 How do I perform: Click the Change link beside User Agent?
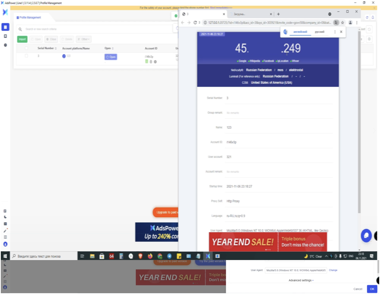pos(333,270)
